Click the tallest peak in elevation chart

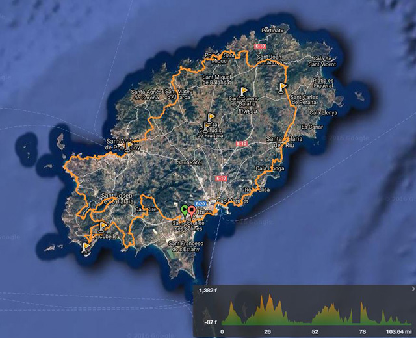coord(270,296)
